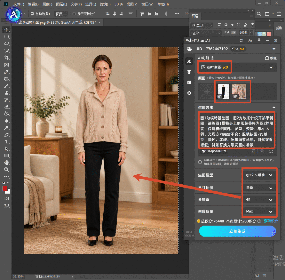Image resolution: width=285 pixels, height=280 pixels.
Task: Select the Pen tool
Action: [6, 135]
